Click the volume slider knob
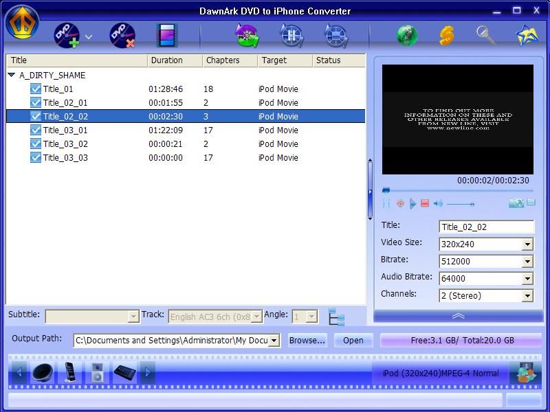Viewport: 550px width, 412px height. click(x=472, y=204)
